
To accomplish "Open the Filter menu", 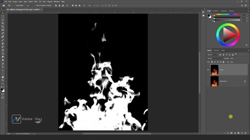I will pos(36,2).
